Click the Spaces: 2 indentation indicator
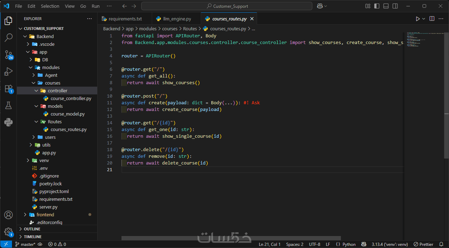Viewport: 449px width, 248px height. (295, 244)
